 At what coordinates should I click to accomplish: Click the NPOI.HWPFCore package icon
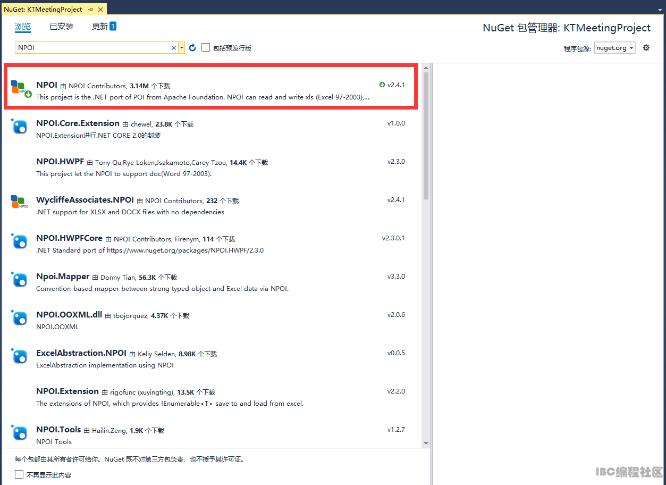point(20,241)
